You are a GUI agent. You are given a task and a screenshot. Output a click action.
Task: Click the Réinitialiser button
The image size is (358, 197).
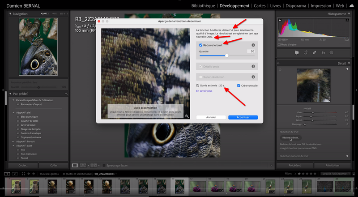(332, 165)
